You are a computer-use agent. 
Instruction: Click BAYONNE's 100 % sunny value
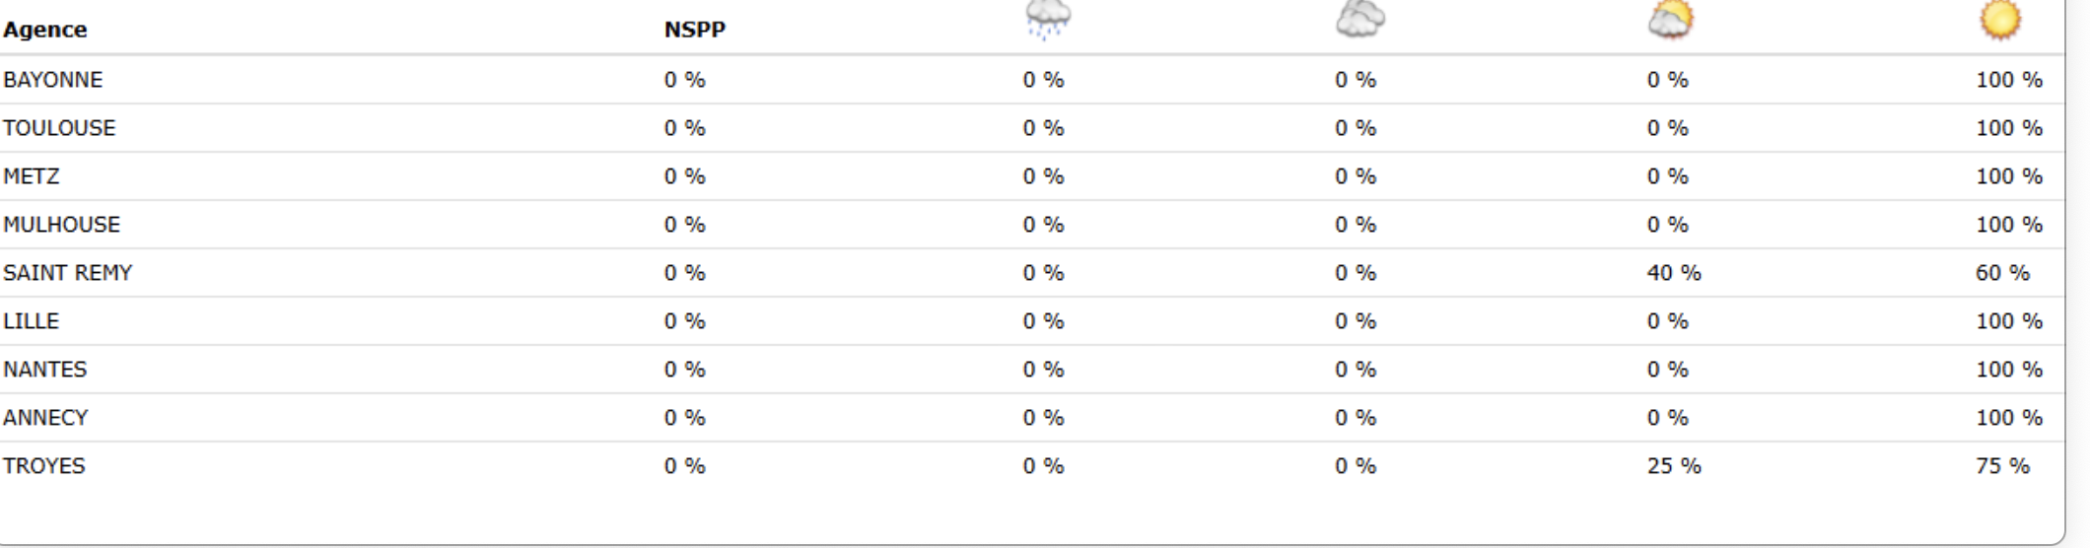pos(2009,80)
